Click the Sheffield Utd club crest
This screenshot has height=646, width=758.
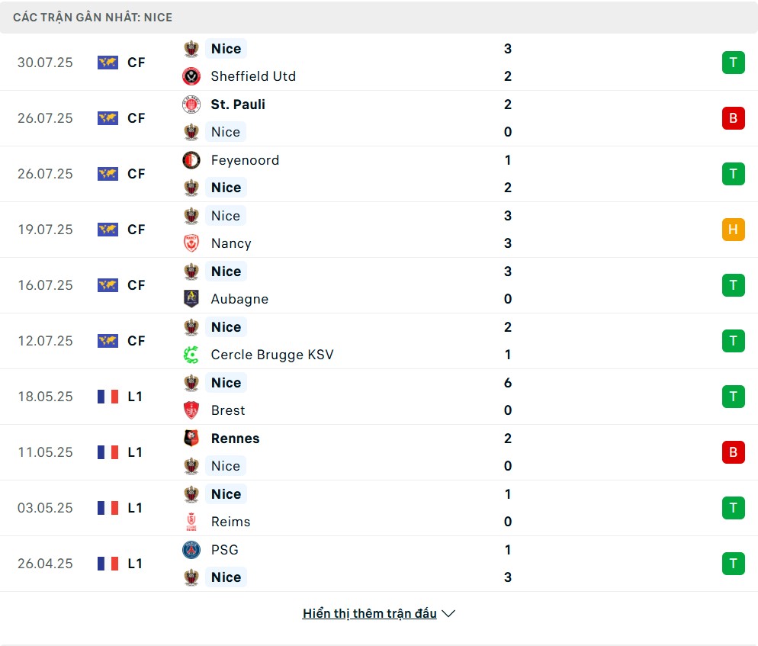pyautogui.click(x=191, y=76)
